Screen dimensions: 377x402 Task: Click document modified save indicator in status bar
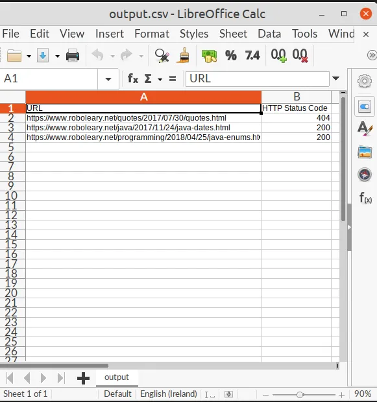click(x=228, y=394)
